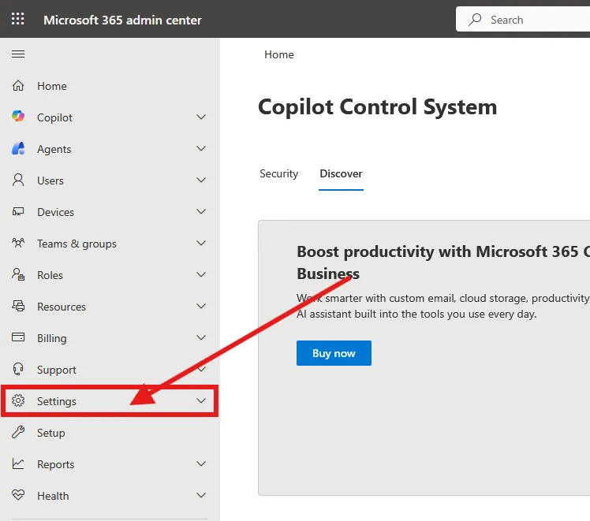Click the Devices monitor icon
Viewport: 590px width, 521px height.
pyautogui.click(x=18, y=212)
